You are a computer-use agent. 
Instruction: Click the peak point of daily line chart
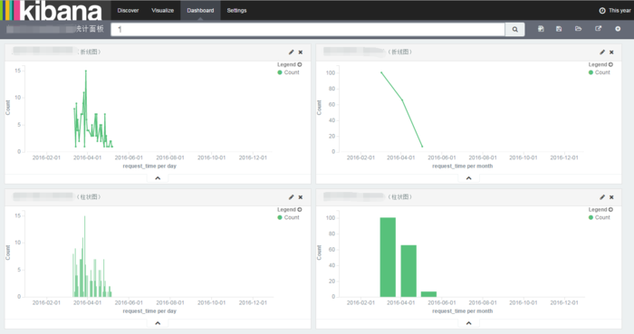point(86,71)
